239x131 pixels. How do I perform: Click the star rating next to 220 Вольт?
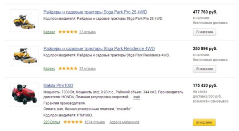73,122
